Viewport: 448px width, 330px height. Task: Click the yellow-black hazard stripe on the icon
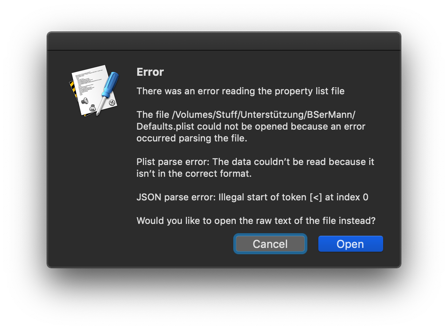72,90
